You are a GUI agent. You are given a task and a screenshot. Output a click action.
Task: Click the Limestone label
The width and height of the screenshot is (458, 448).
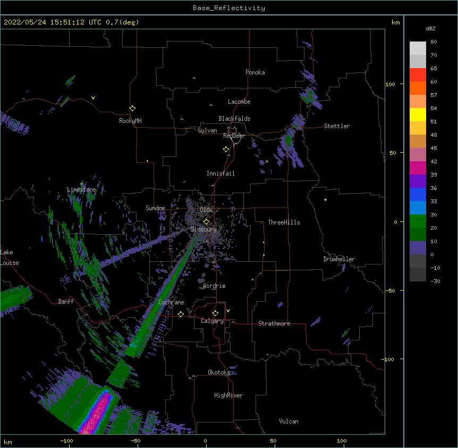click(81, 189)
